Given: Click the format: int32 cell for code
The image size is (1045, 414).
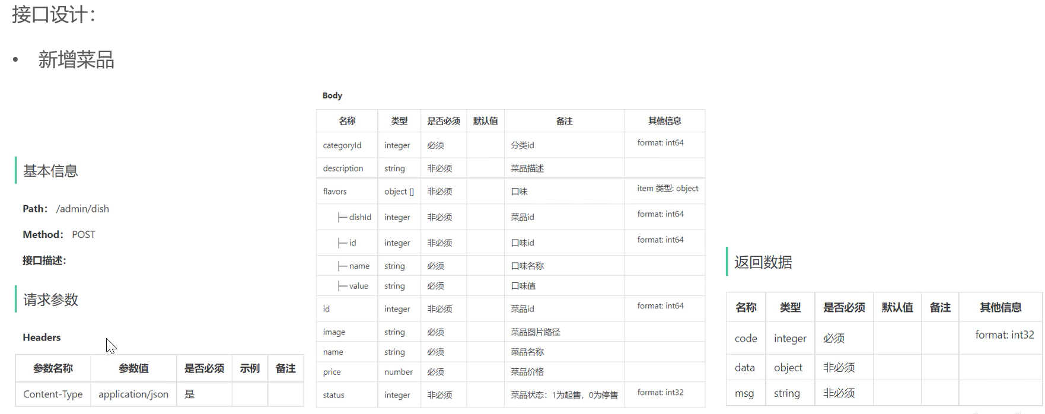Looking at the screenshot, I should pyautogui.click(x=1004, y=335).
